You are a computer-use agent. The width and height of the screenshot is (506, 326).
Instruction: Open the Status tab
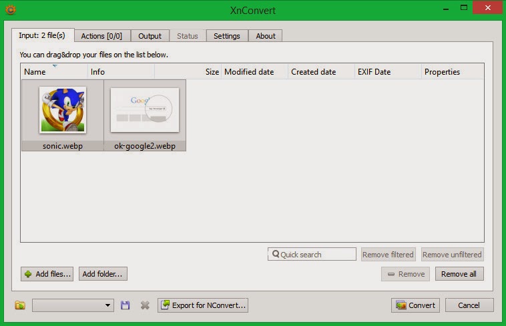pyautogui.click(x=188, y=36)
